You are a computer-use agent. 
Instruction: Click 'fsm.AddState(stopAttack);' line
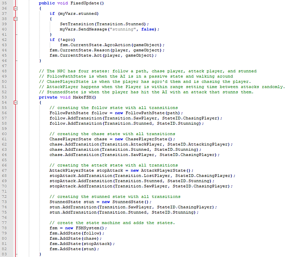(x=82, y=244)
